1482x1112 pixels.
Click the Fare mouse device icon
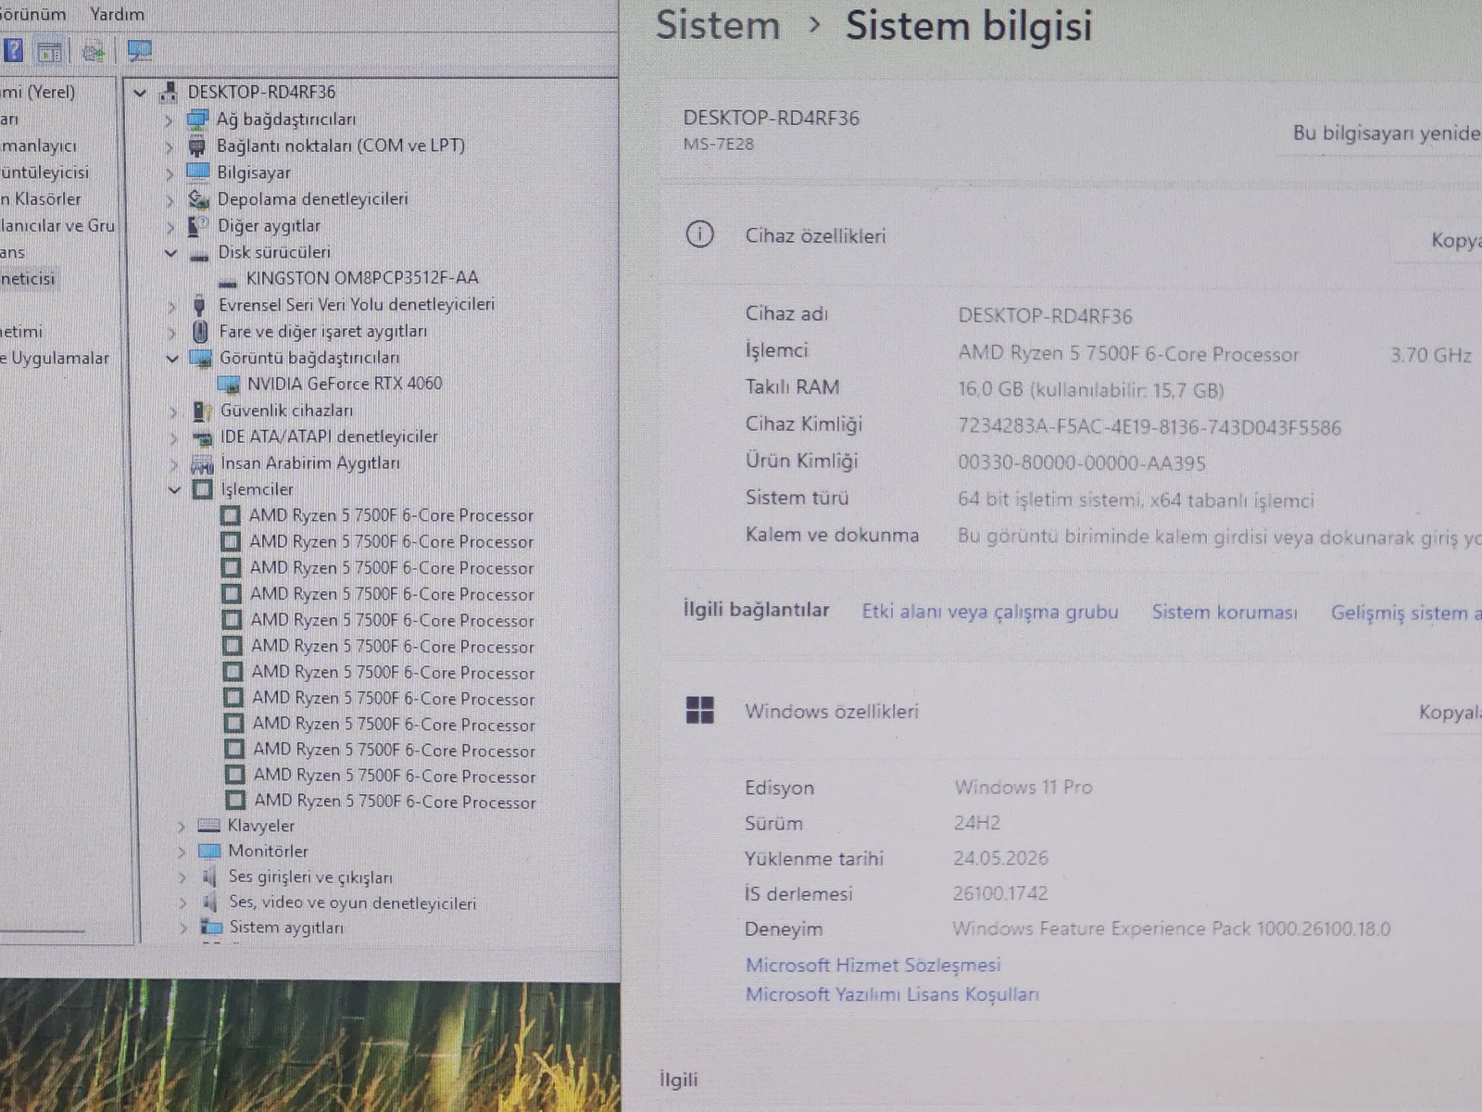click(200, 331)
